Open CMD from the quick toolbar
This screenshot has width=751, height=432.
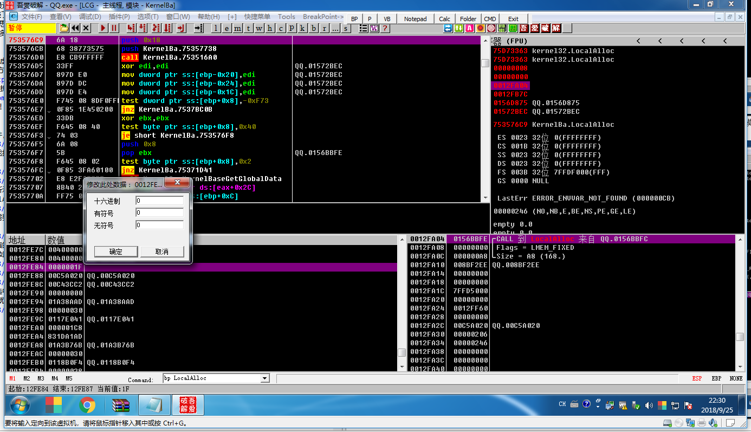(x=490, y=19)
